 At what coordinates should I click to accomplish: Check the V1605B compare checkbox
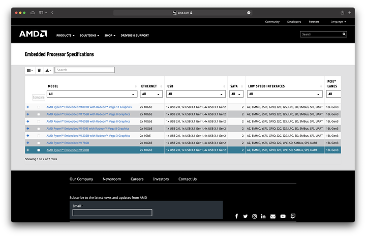[39, 122]
